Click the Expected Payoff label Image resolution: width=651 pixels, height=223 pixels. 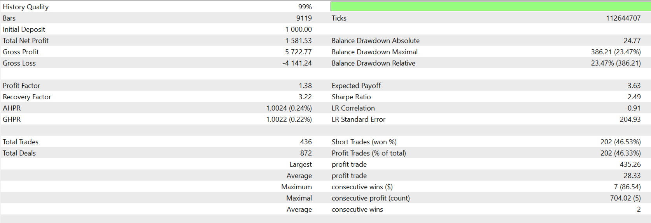(x=356, y=86)
